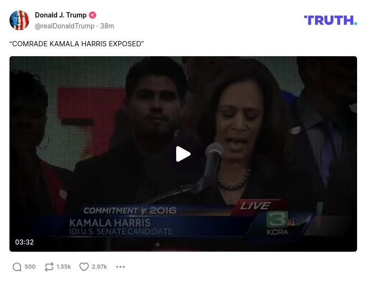367x281 pixels.
Task: Click the TRUTH logo
Action: tap(331, 20)
